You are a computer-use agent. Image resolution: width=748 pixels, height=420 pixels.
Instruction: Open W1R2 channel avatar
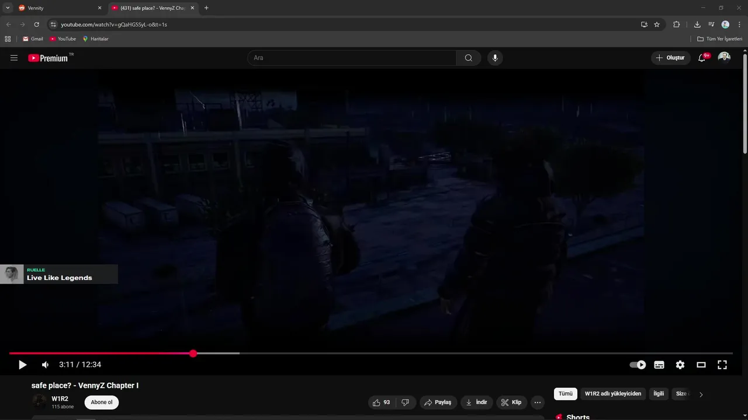(x=39, y=402)
